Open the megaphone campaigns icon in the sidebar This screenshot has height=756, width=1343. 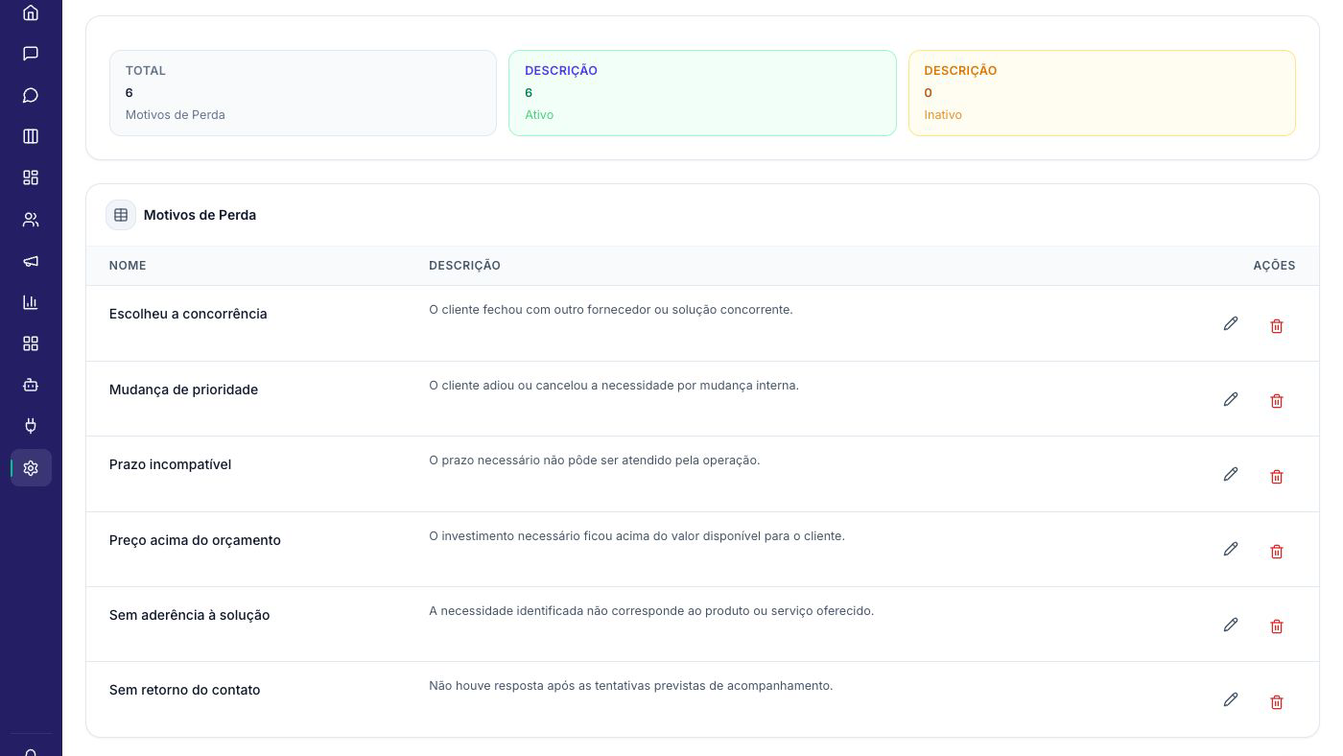31,261
